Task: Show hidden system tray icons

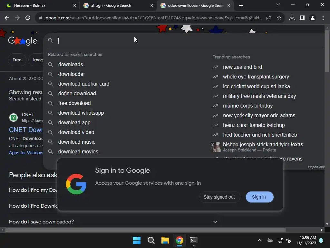Action: pyautogui.click(x=260, y=240)
